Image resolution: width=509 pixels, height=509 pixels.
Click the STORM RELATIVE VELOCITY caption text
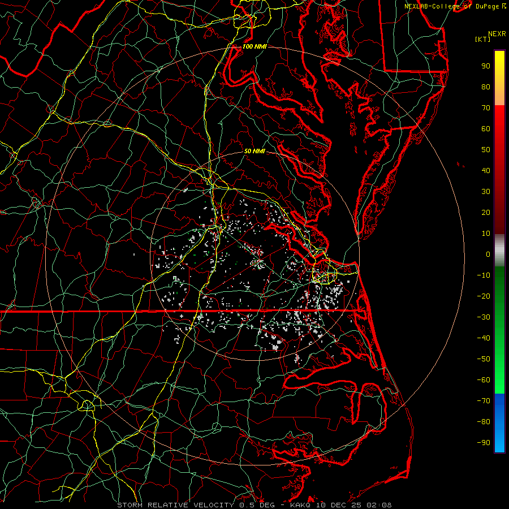coord(175,505)
